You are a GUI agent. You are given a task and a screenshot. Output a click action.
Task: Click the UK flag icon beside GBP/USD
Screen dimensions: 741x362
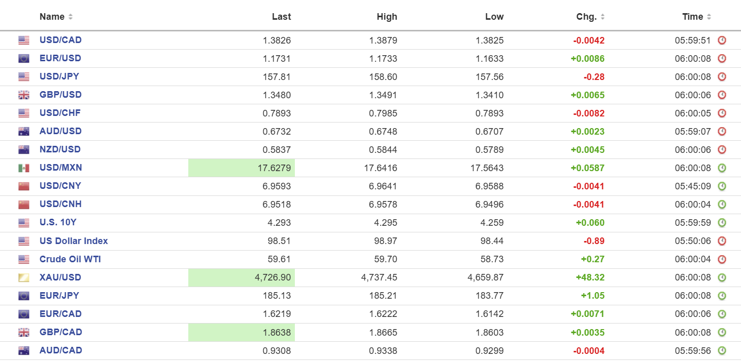coord(24,95)
